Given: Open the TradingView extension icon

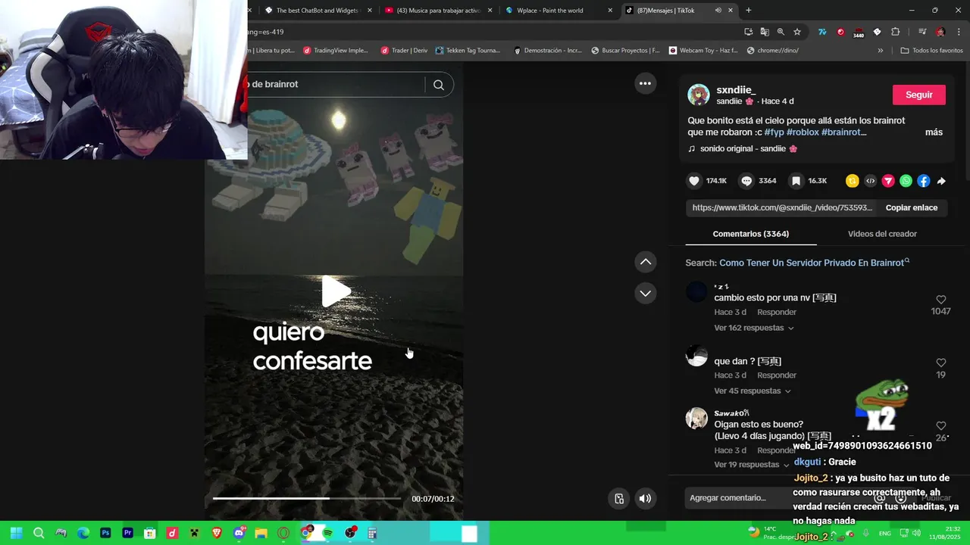Looking at the screenshot, I should pos(822,32).
